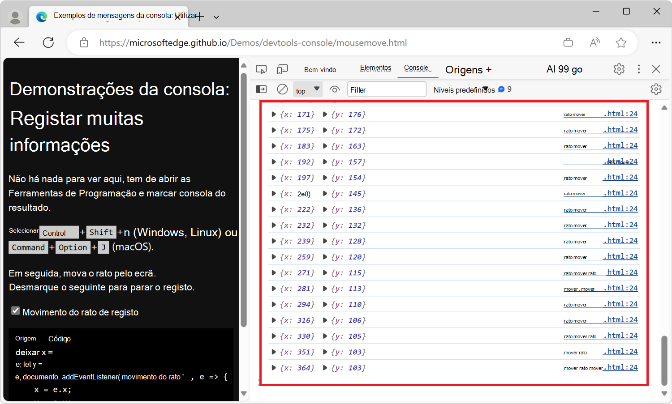Open source link for x: 171 row
The height and width of the screenshot is (404, 672).
pos(601,114)
